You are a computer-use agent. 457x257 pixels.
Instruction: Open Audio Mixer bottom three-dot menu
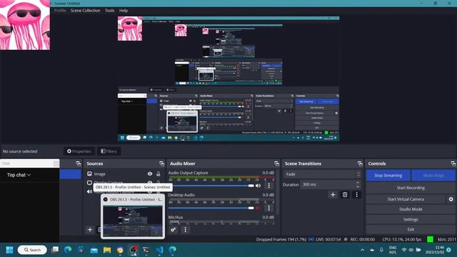pyautogui.click(x=186, y=230)
